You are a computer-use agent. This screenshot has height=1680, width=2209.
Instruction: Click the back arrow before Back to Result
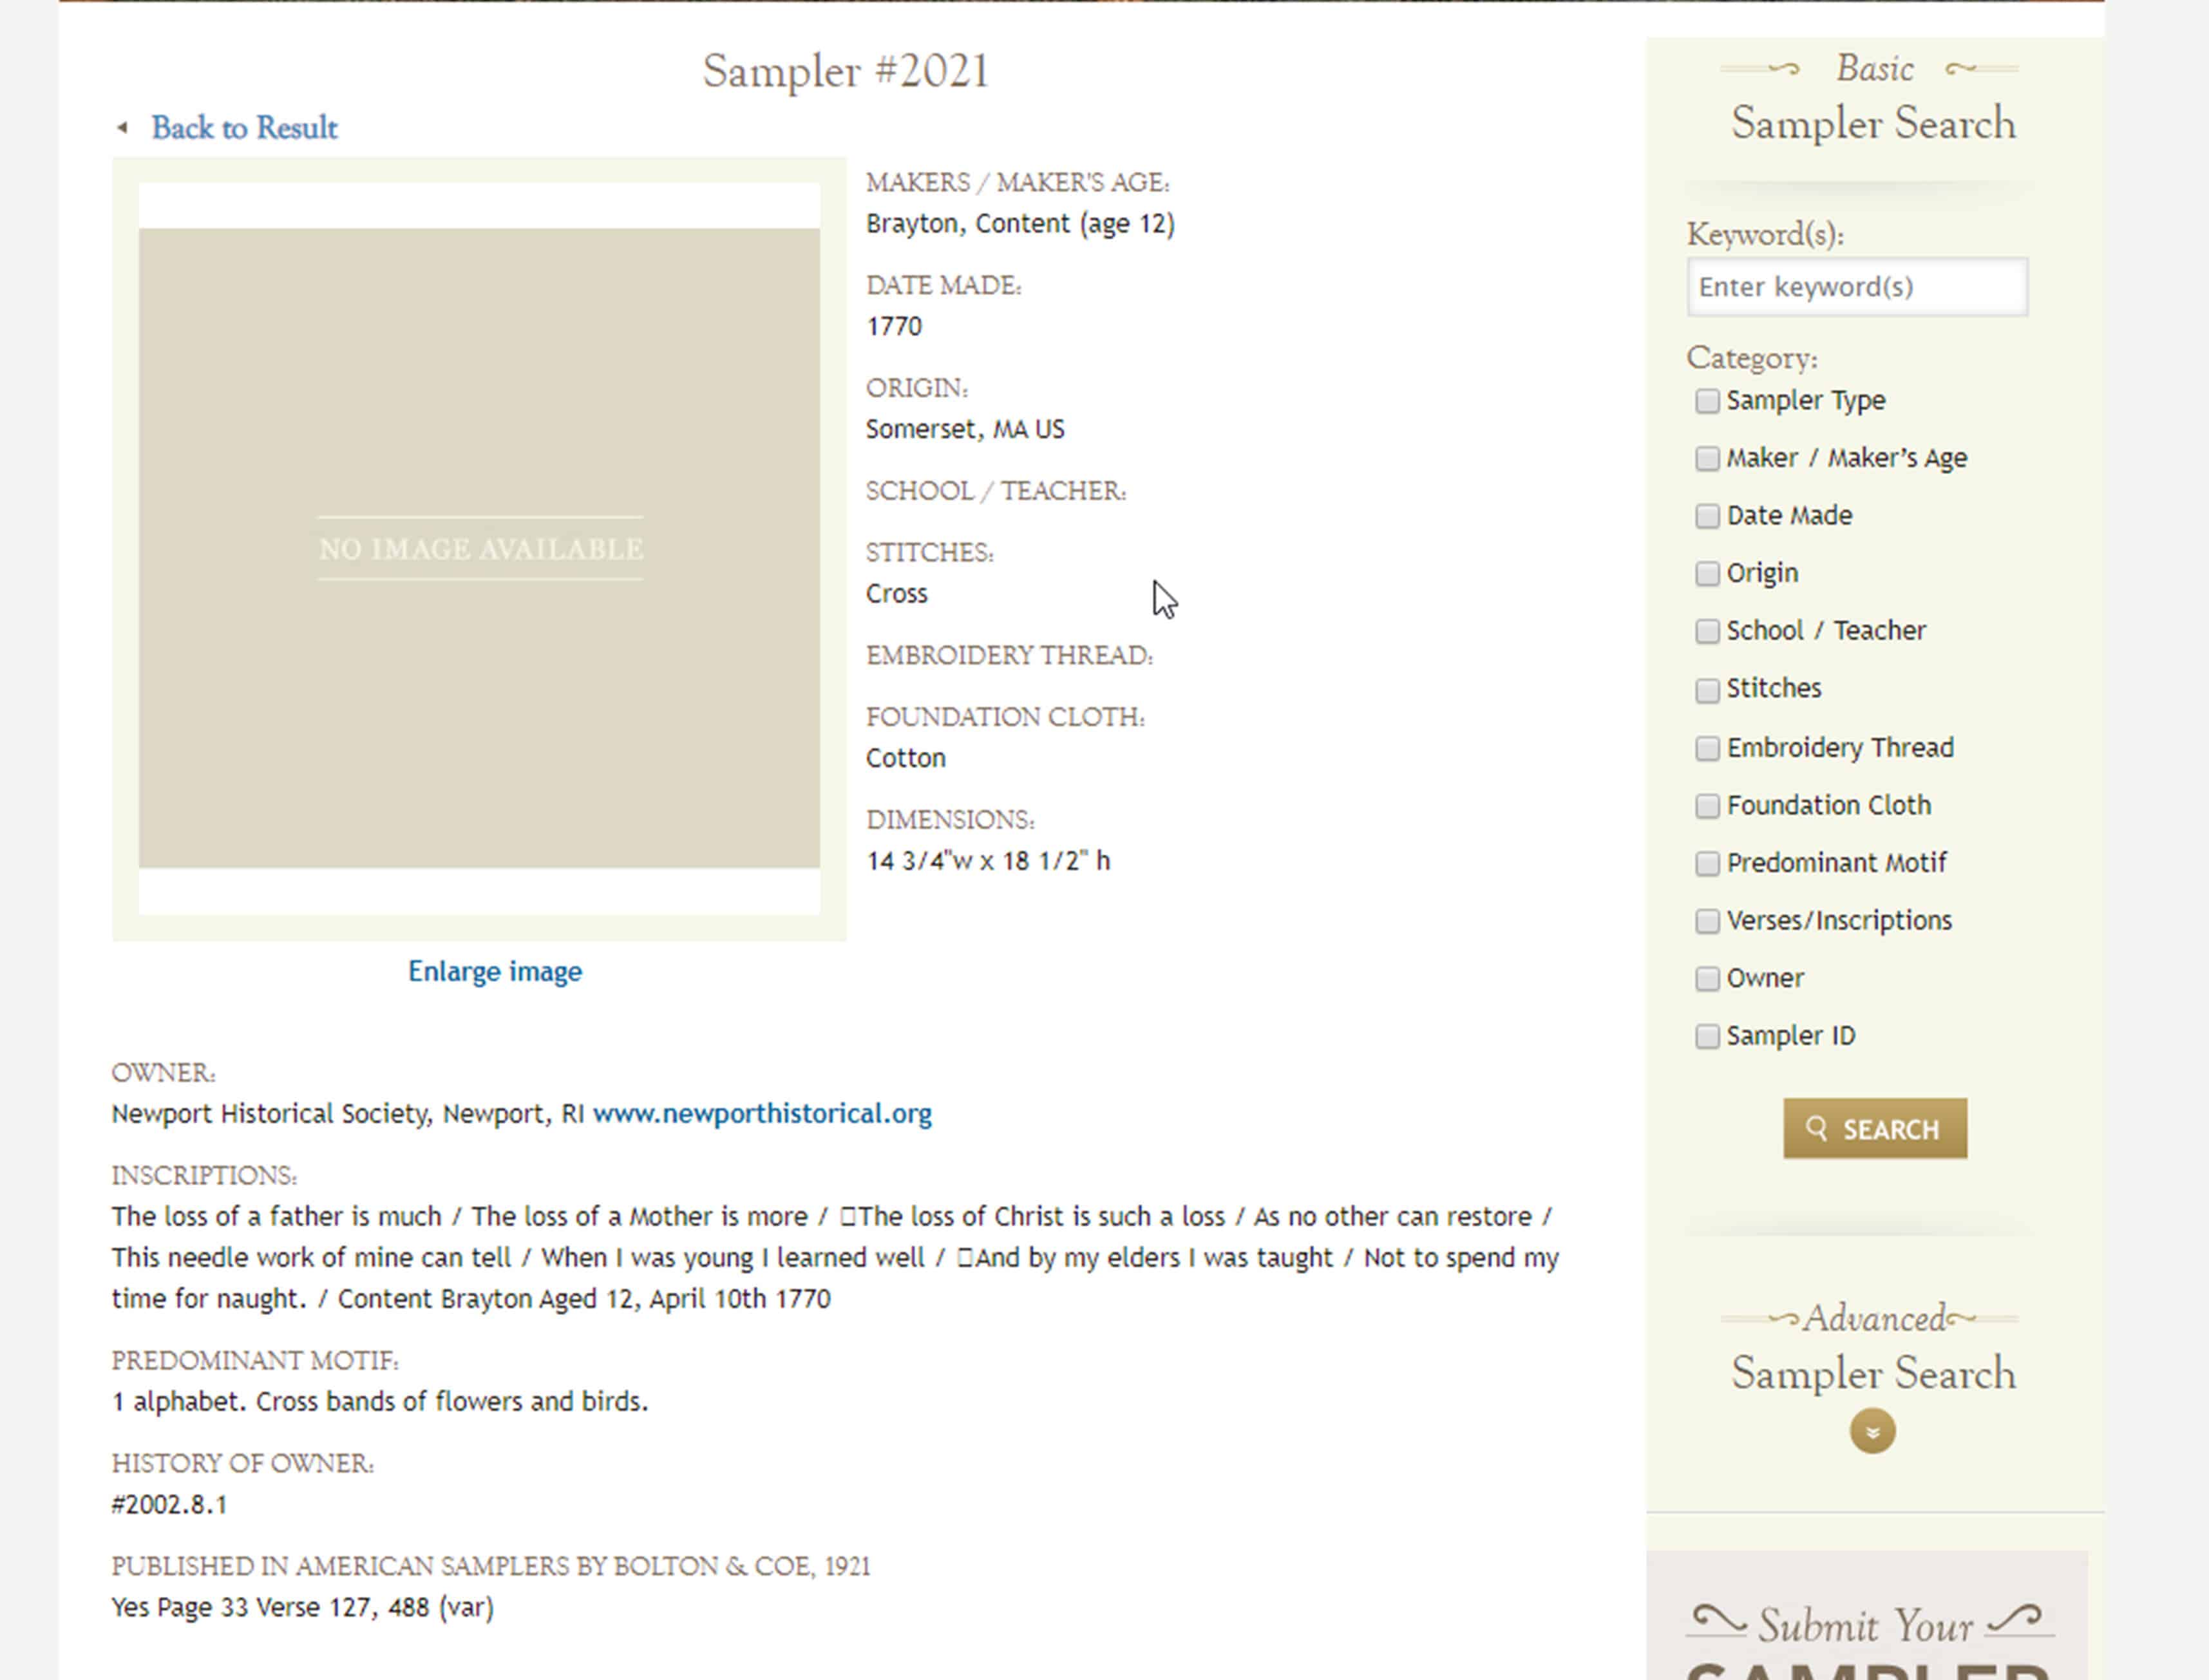(x=122, y=128)
